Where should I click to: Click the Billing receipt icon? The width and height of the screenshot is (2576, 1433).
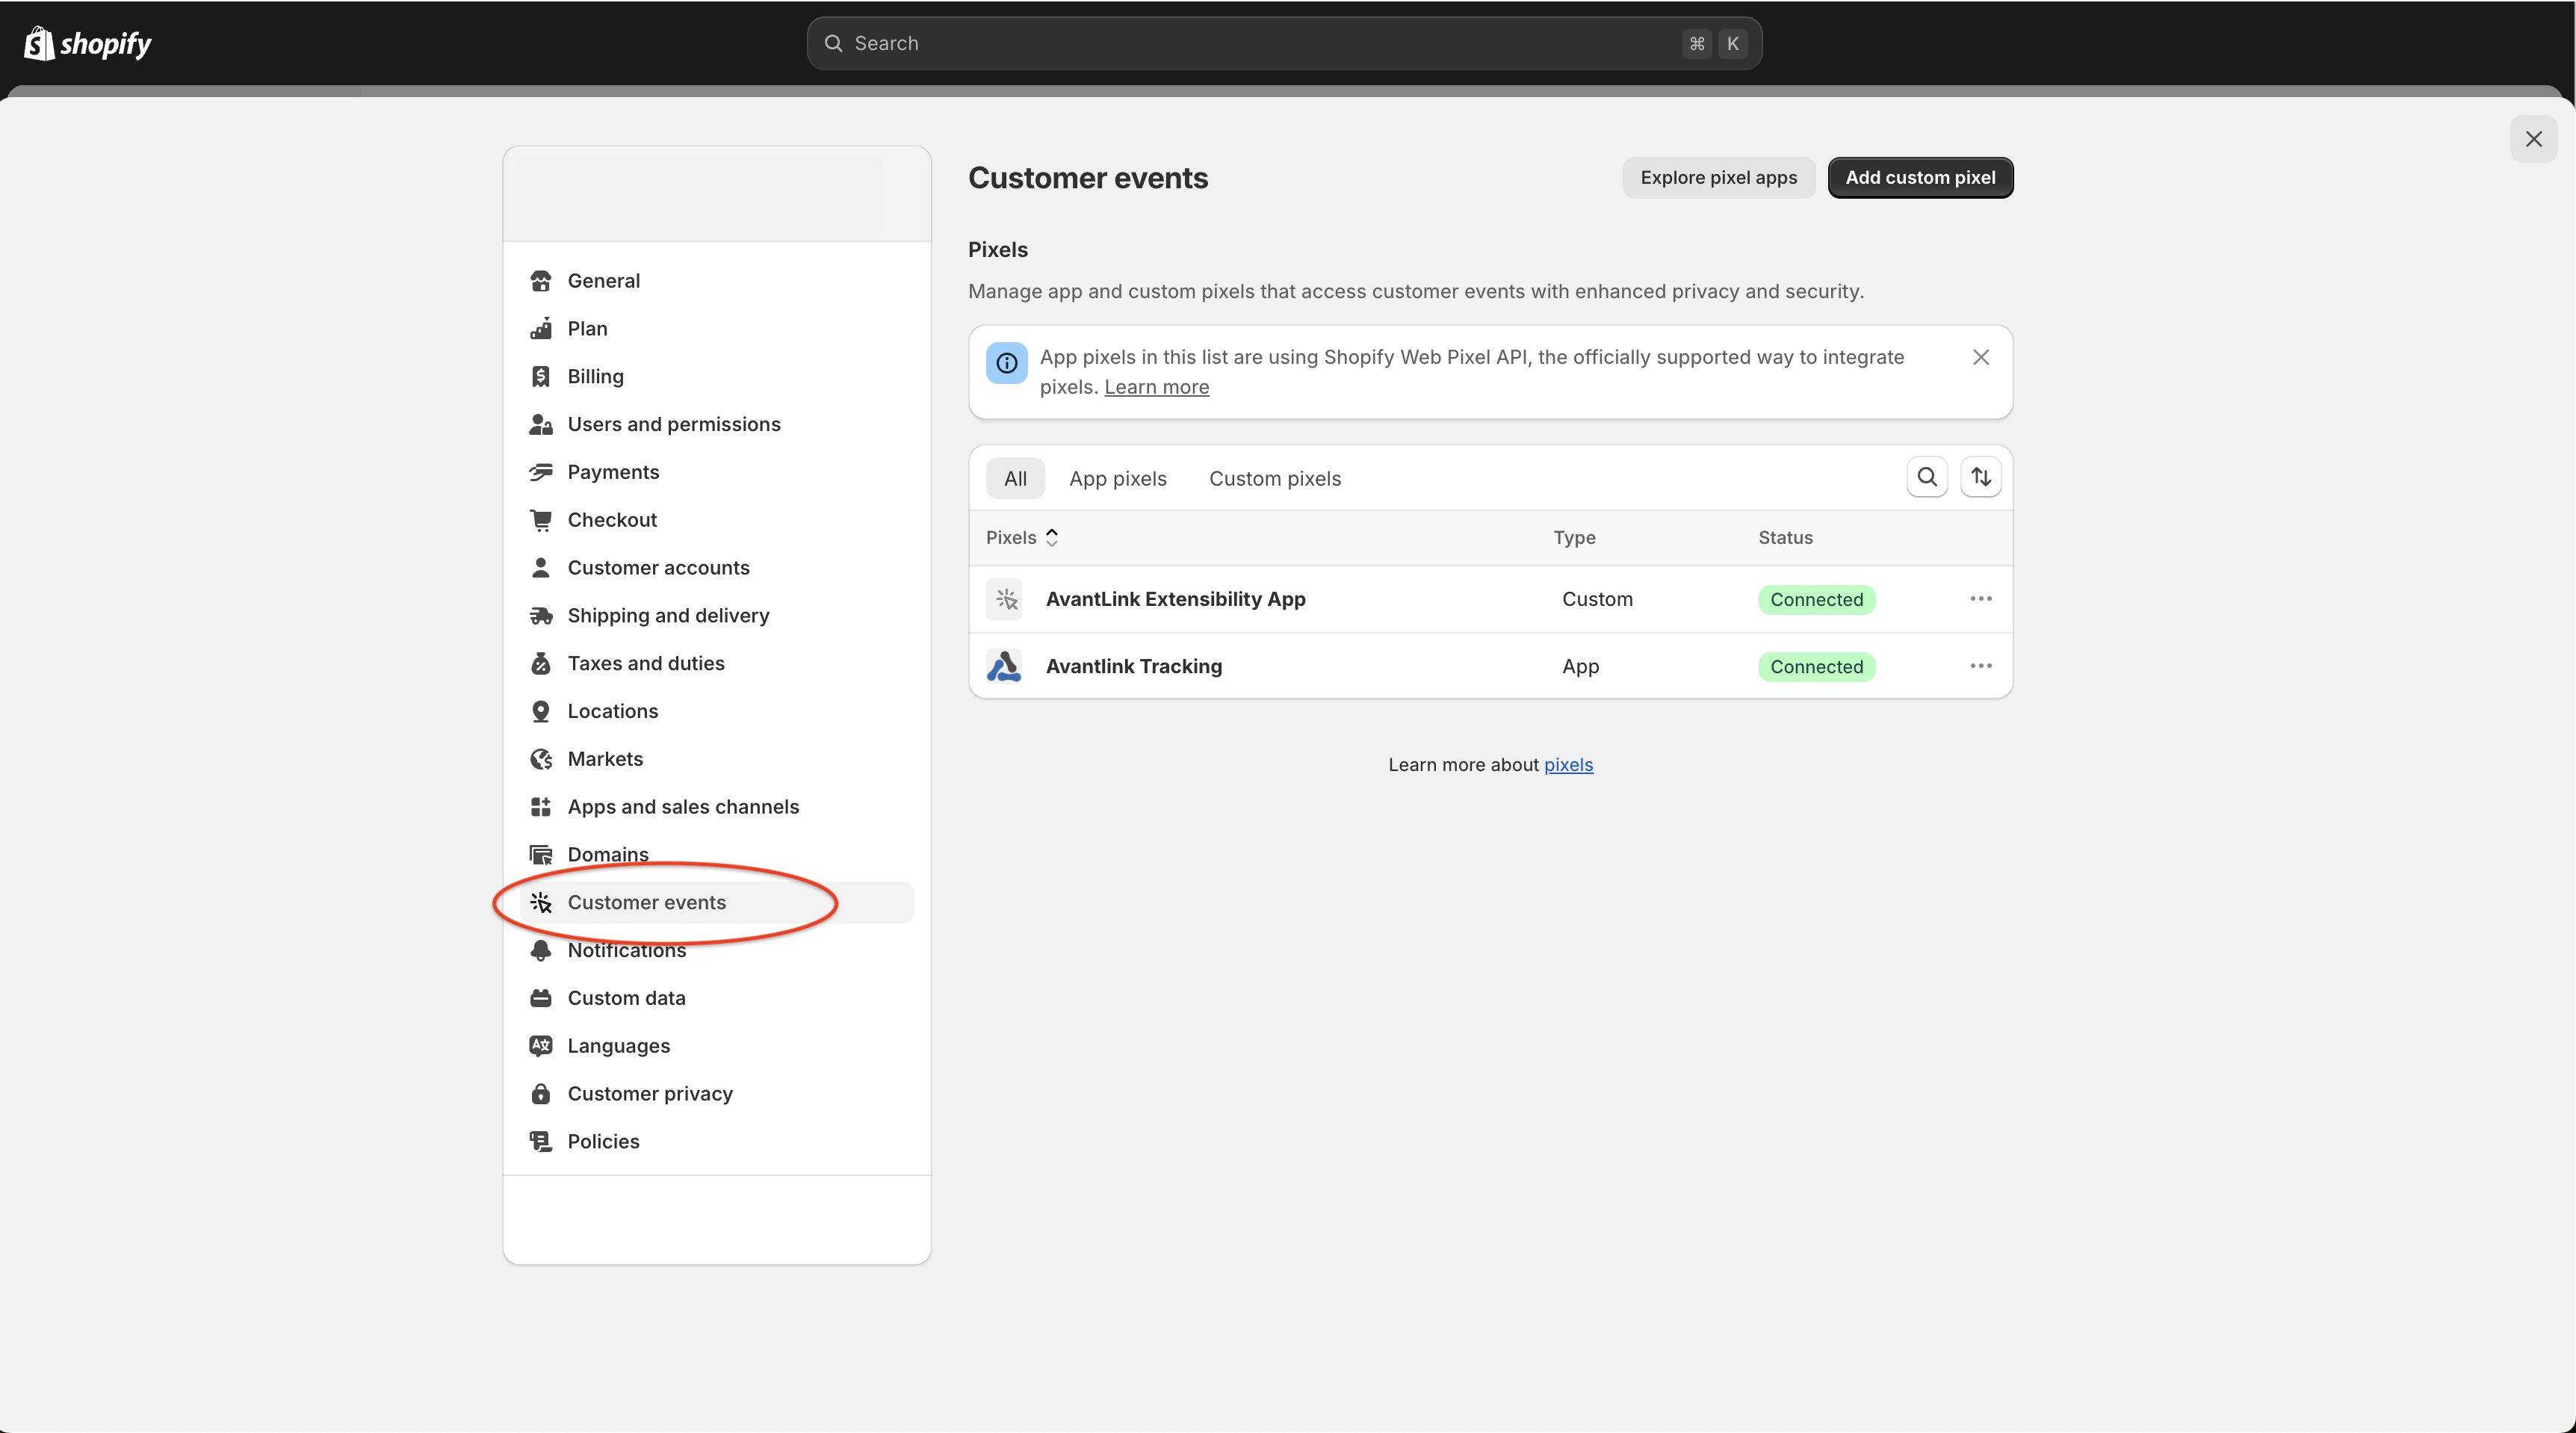point(541,377)
